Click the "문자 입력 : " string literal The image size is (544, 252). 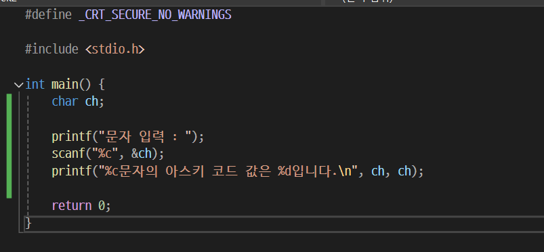pos(145,136)
